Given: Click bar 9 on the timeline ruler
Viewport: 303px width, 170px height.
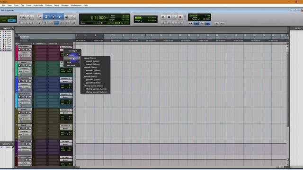Looking at the screenshot, I should click(151, 35).
